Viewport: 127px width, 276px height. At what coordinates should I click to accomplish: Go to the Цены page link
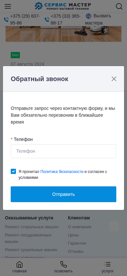tap(73, 235)
